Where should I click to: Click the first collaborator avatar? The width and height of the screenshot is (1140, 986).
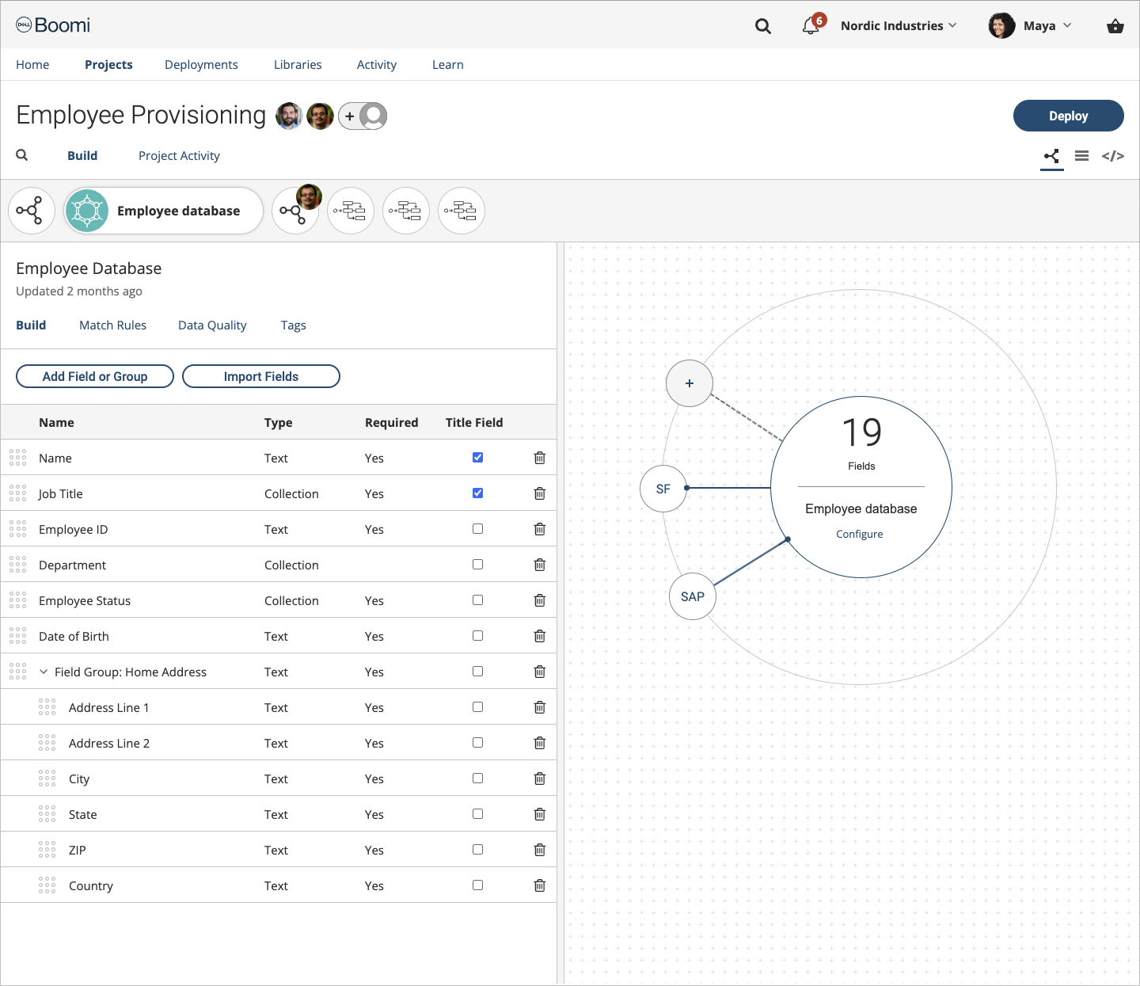point(289,116)
